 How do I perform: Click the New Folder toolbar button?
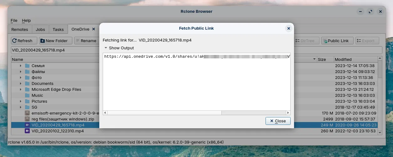pyautogui.click(x=55, y=41)
